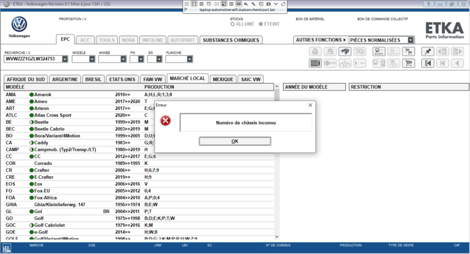Screen dimensions: 470x254
Task: Click the computer-to-phone transfer icon
Action: pos(379,63)
